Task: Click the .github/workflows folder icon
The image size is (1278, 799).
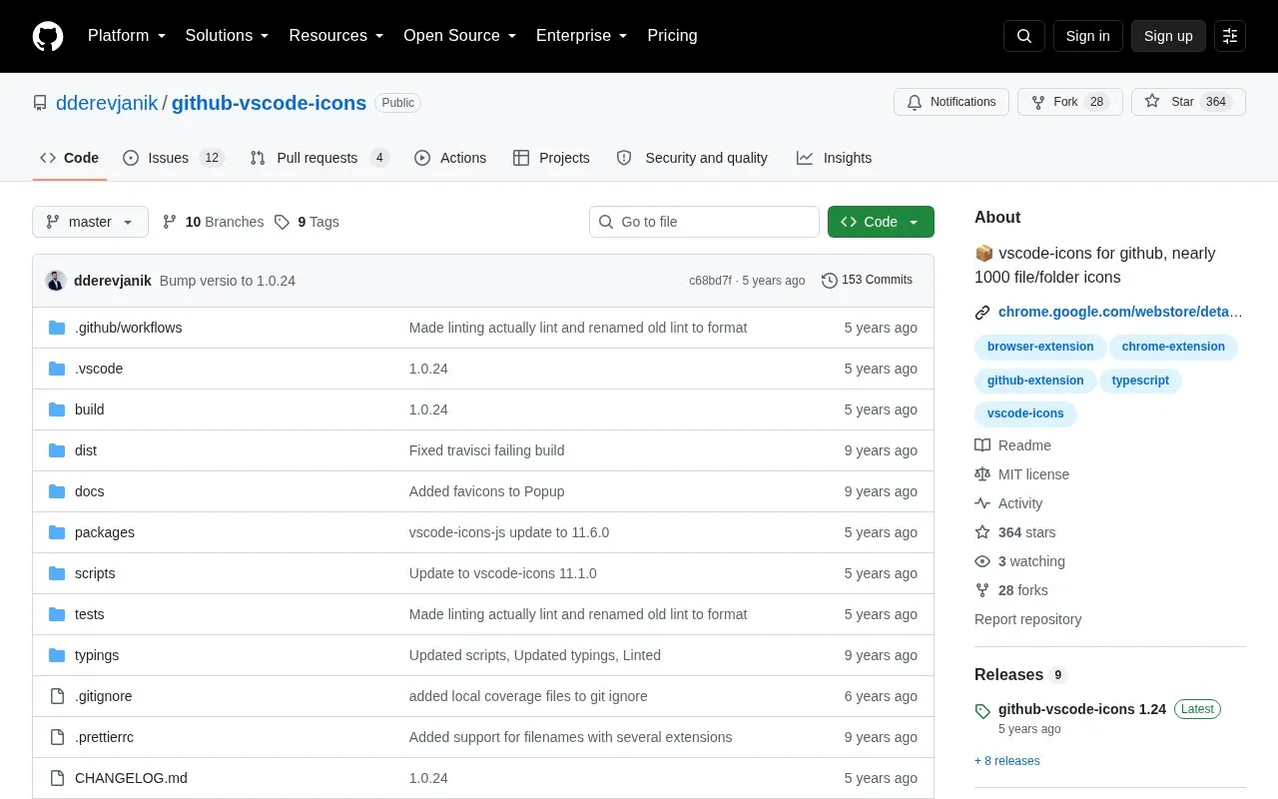Action: point(57,328)
